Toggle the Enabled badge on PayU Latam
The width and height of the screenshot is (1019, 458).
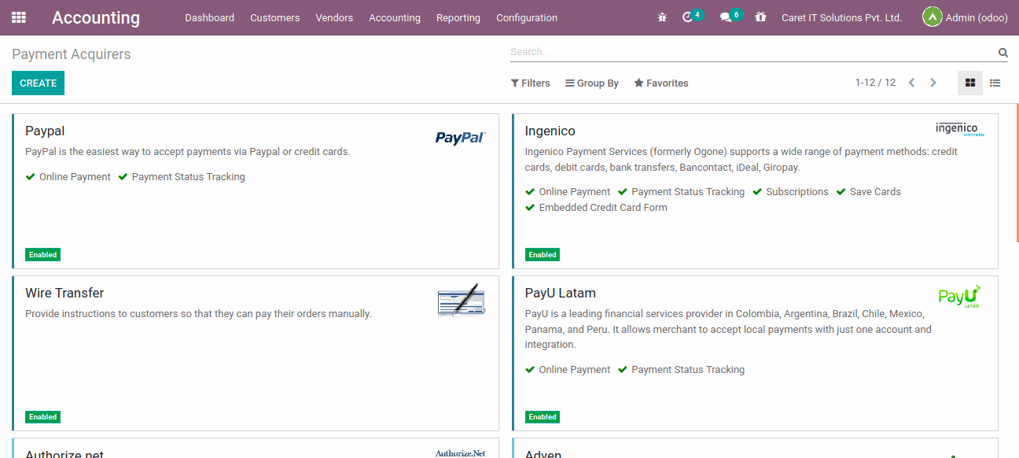[x=542, y=416]
